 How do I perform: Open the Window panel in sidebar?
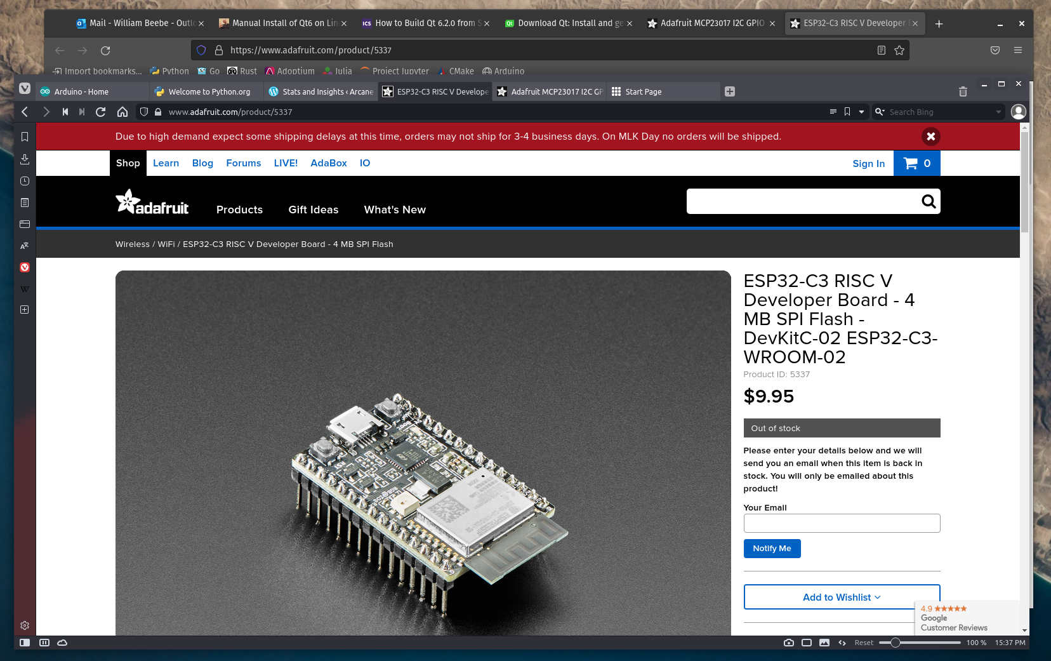click(25, 224)
